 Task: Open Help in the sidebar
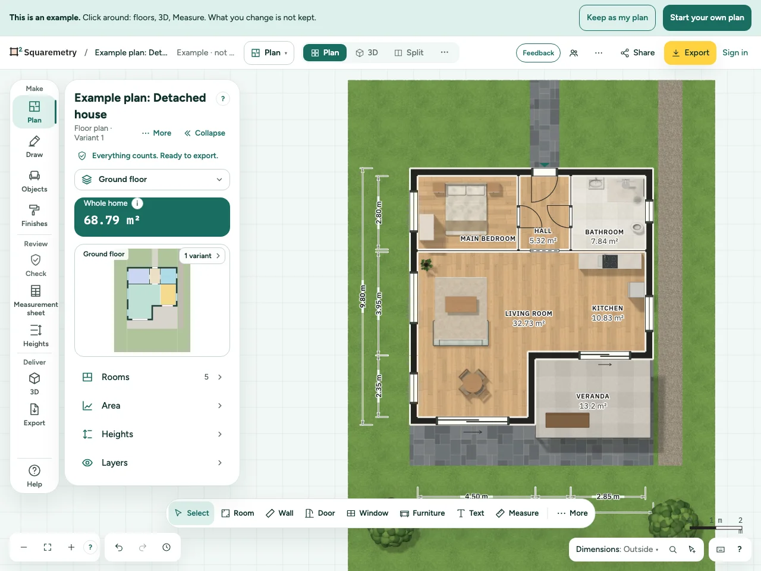pos(34,476)
